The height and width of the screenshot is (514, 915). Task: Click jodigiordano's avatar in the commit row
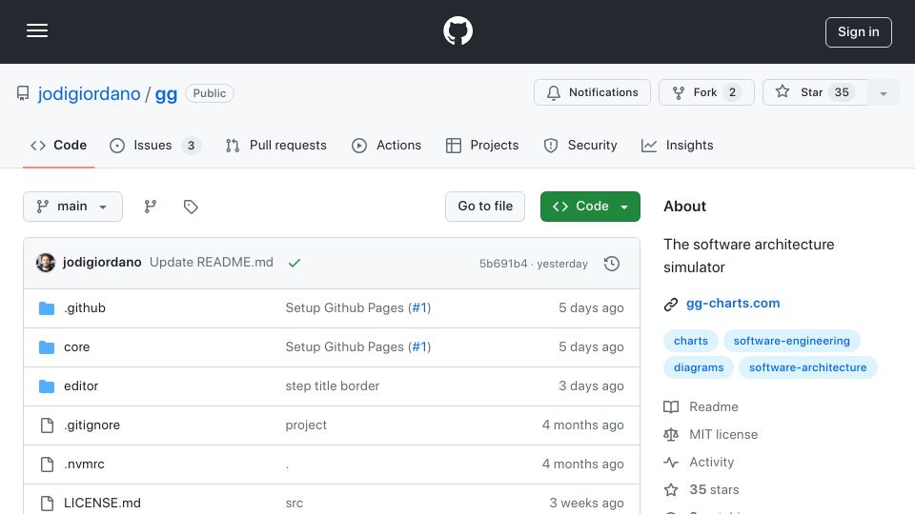pyautogui.click(x=46, y=263)
